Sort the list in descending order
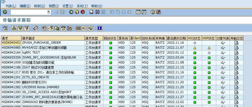The image size is (252, 107). tap(20, 28)
